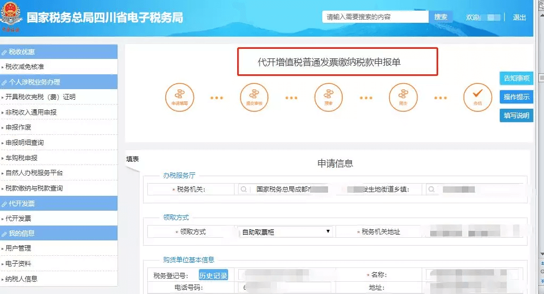This screenshot has width=544, height=294.
Task: Click the national emblem logo in header
Action: pos(11,14)
